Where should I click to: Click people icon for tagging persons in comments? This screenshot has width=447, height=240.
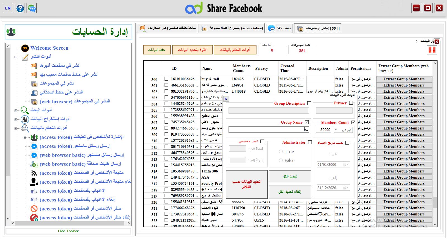(x=34, y=137)
